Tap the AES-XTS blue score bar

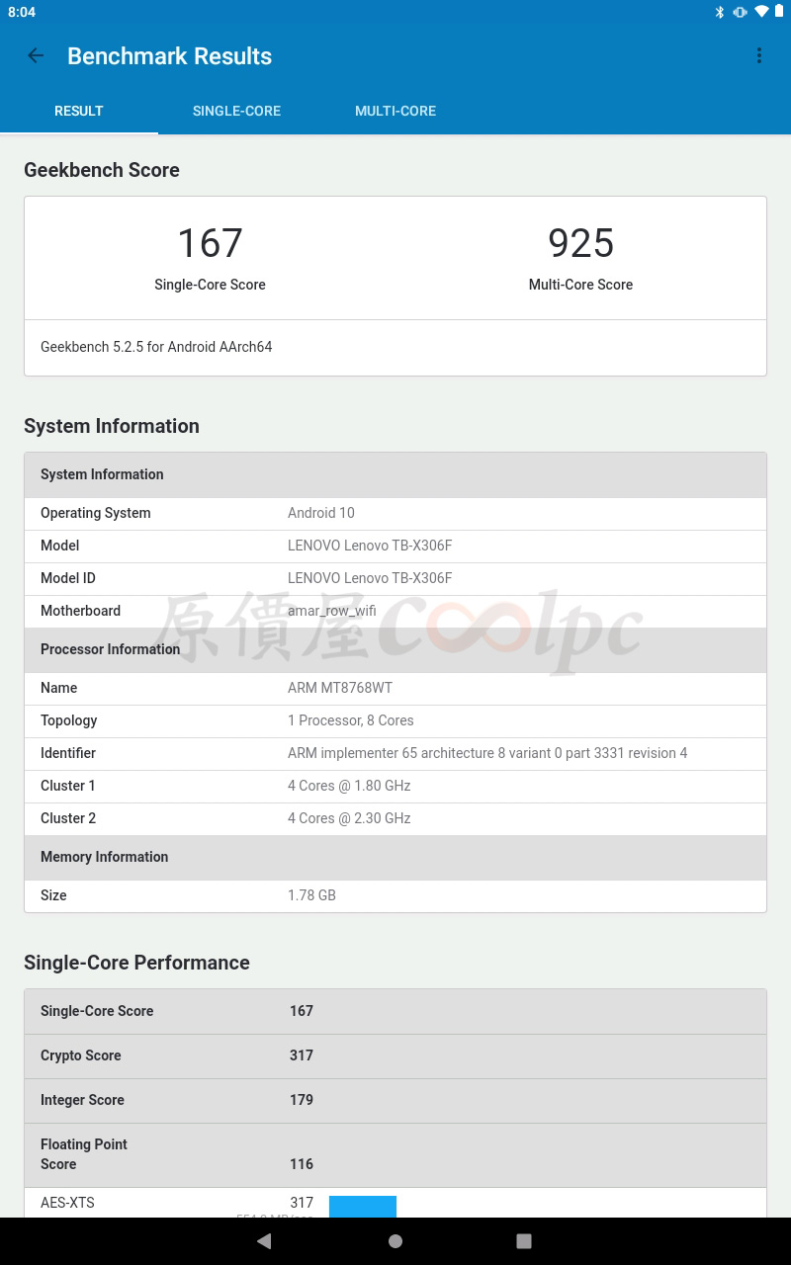[x=363, y=1207]
